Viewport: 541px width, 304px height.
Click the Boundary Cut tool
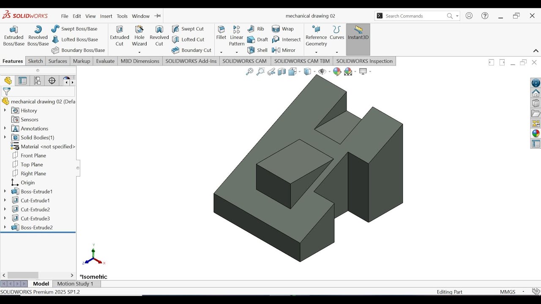pos(191,50)
